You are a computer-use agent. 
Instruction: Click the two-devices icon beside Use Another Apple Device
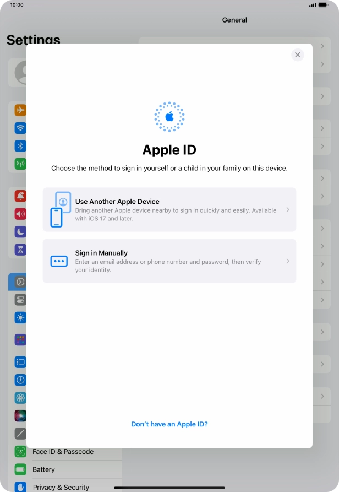pyautogui.click(x=60, y=209)
